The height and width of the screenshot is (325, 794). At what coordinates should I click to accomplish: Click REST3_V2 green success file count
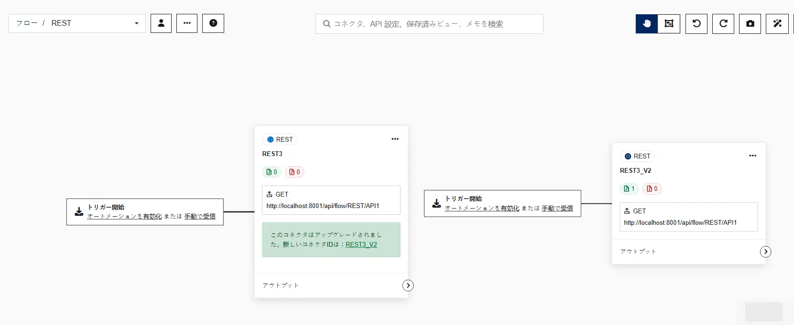(x=629, y=189)
